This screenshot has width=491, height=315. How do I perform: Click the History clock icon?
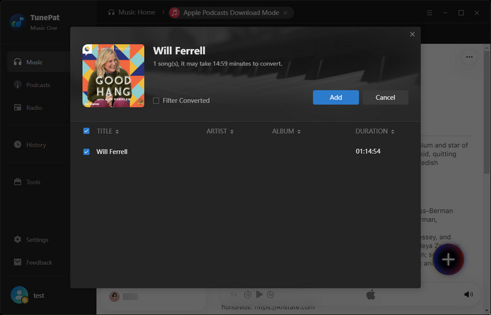pyautogui.click(x=18, y=145)
